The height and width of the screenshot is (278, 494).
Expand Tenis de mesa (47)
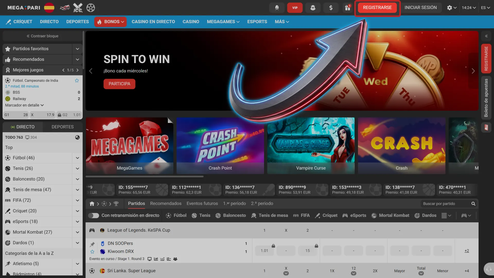[x=77, y=190]
